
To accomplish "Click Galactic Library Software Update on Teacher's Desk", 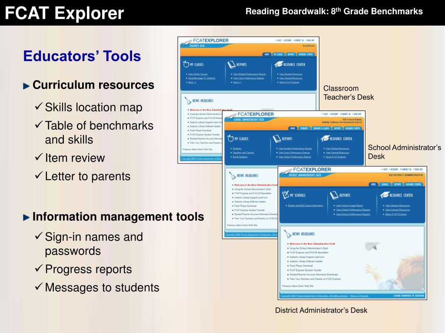I will click(x=205, y=126).
